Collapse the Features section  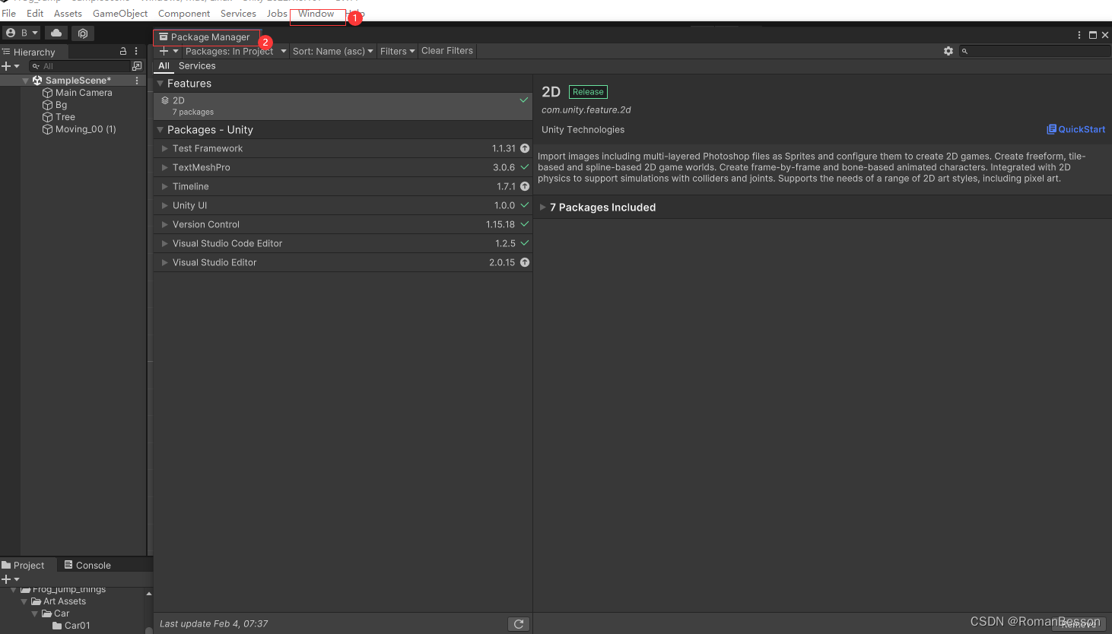click(x=160, y=84)
